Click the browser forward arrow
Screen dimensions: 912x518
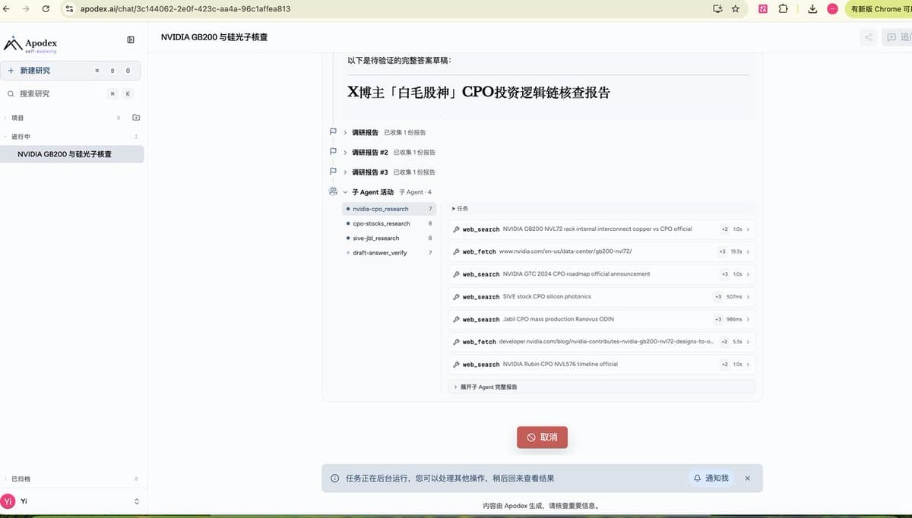pyautogui.click(x=27, y=9)
